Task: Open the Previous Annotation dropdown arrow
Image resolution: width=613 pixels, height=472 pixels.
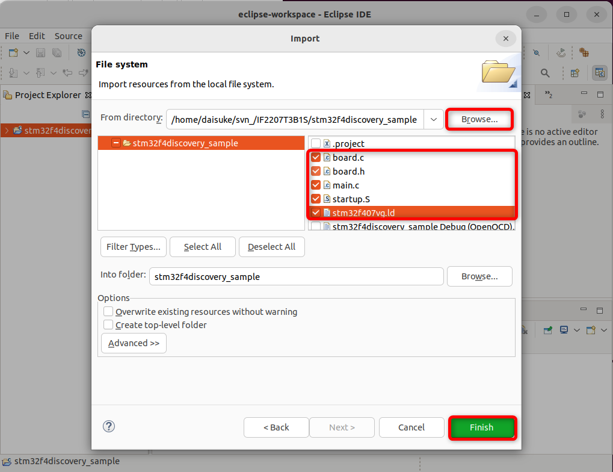Action: pyautogui.click(x=54, y=73)
